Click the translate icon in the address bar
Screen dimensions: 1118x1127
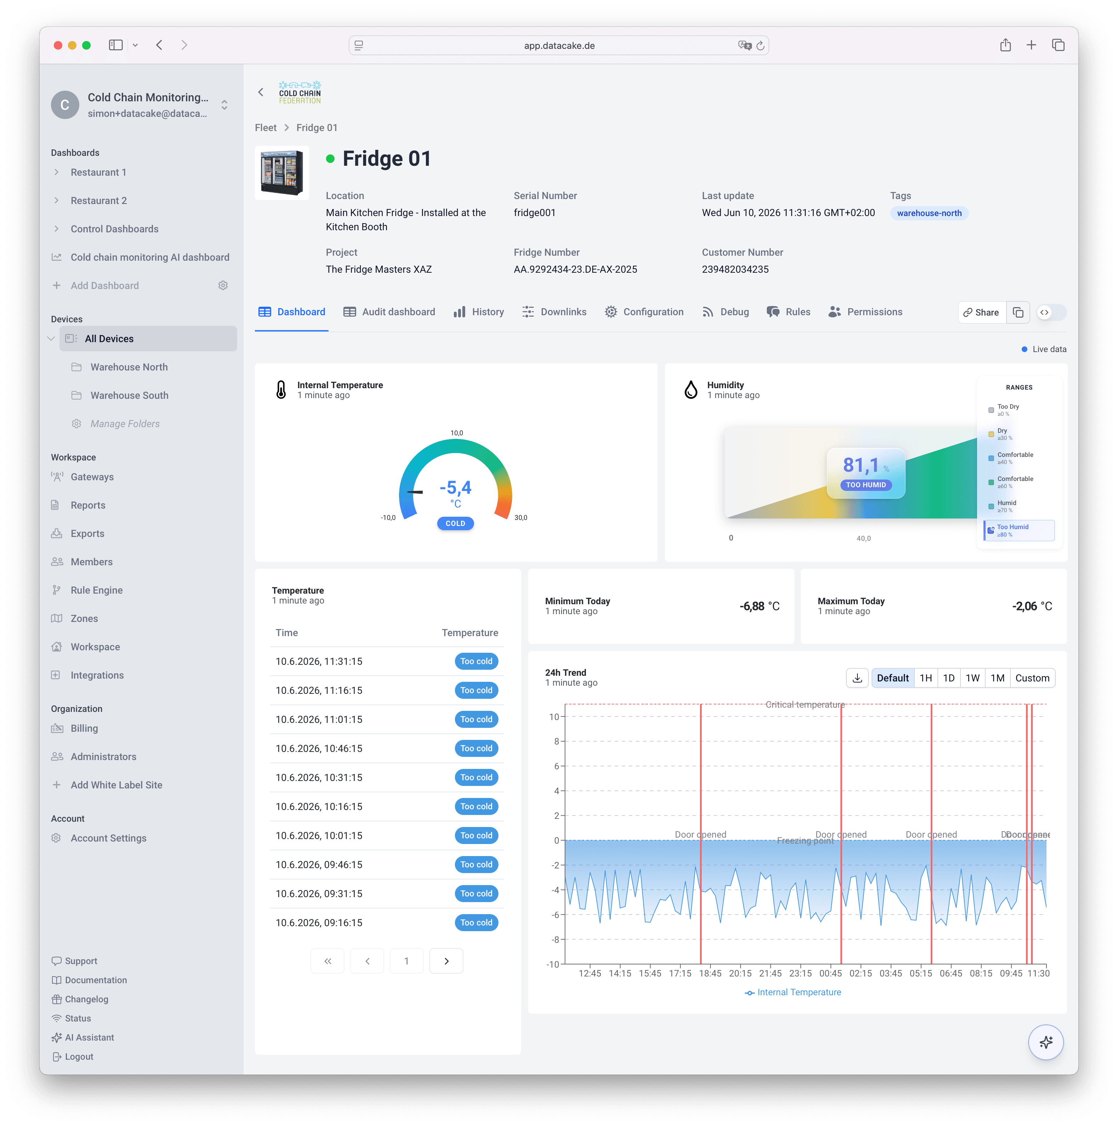(x=744, y=45)
